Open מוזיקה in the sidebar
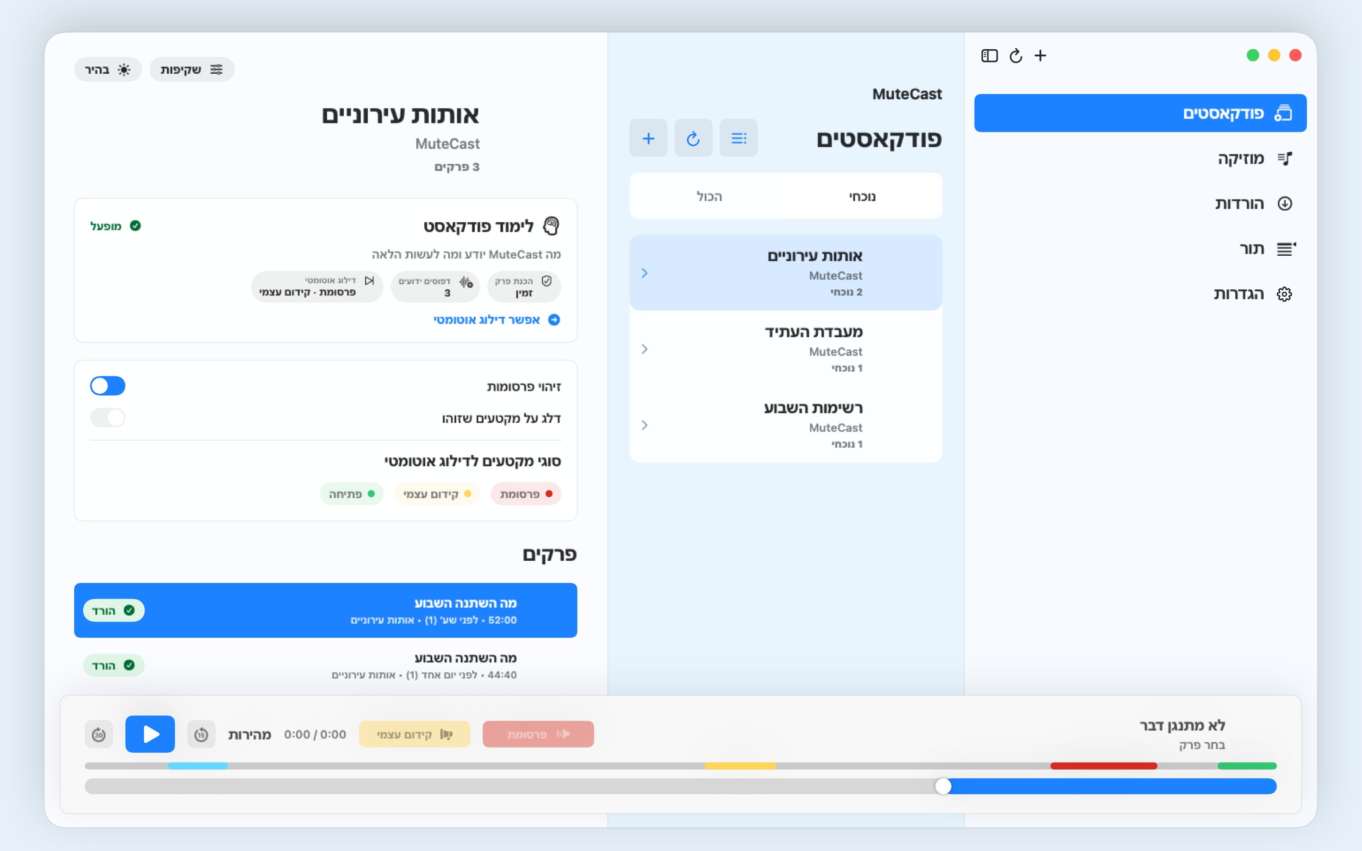The width and height of the screenshot is (1362, 851). pos(1140,159)
